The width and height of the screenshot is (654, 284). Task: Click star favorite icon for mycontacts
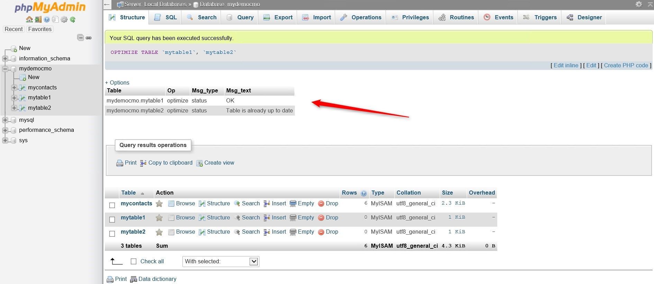pos(159,204)
